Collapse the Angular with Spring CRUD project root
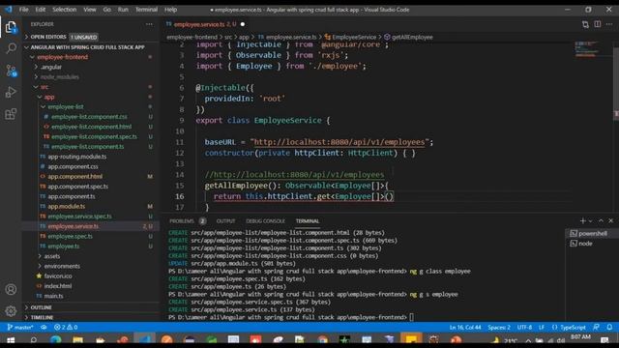 87,47
